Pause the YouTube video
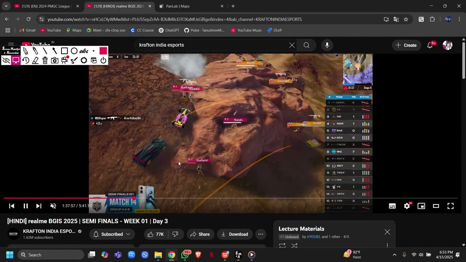 click(x=25, y=206)
